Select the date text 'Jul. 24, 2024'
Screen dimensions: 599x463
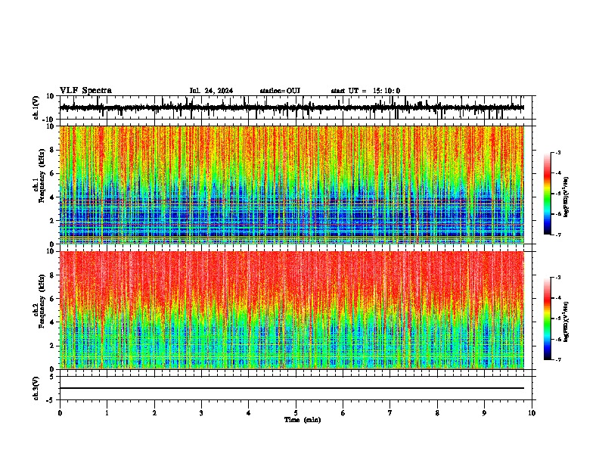[211, 91]
